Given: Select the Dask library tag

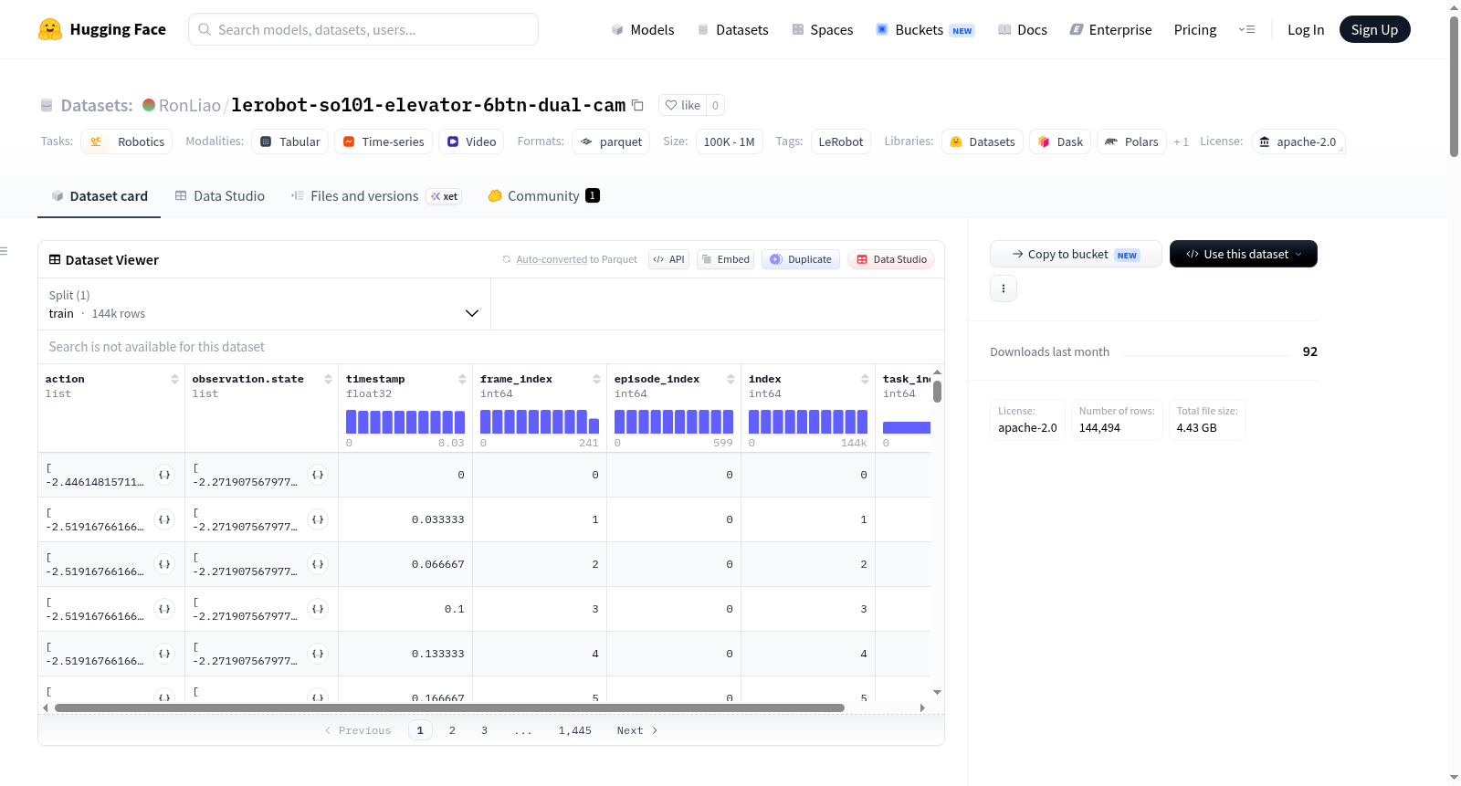Looking at the screenshot, I should (1060, 141).
